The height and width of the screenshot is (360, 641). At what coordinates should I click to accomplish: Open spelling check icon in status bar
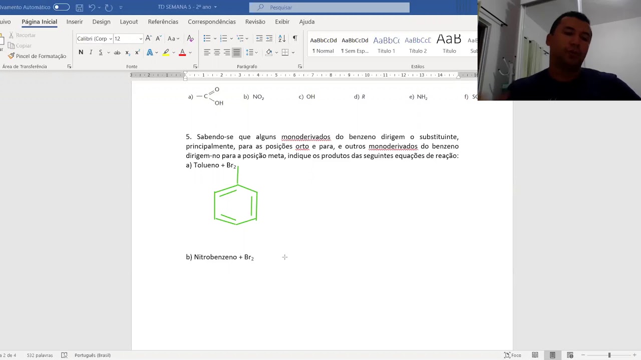pyautogui.click(x=64, y=355)
